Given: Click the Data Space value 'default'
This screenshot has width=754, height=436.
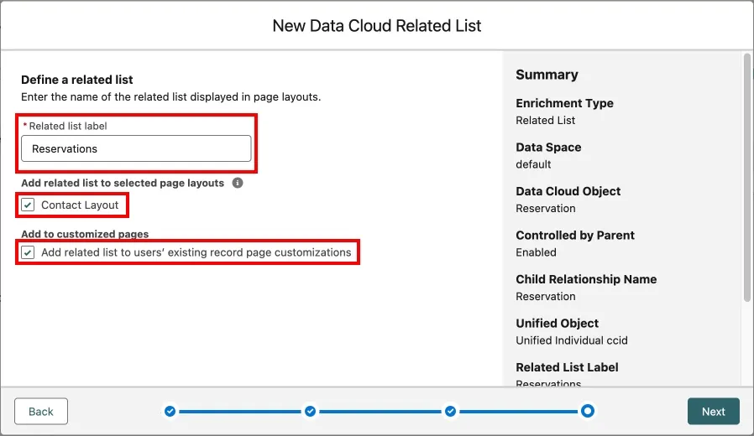Looking at the screenshot, I should pyautogui.click(x=533, y=164).
